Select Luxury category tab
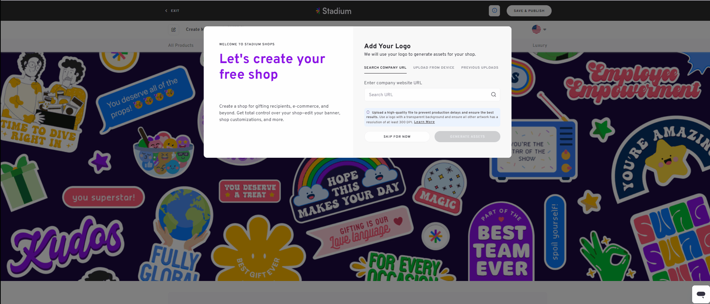Image resolution: width=710 pixels, height=304 pixels. 540,45
